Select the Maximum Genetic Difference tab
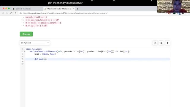190x107 pixels. (59, 9)
